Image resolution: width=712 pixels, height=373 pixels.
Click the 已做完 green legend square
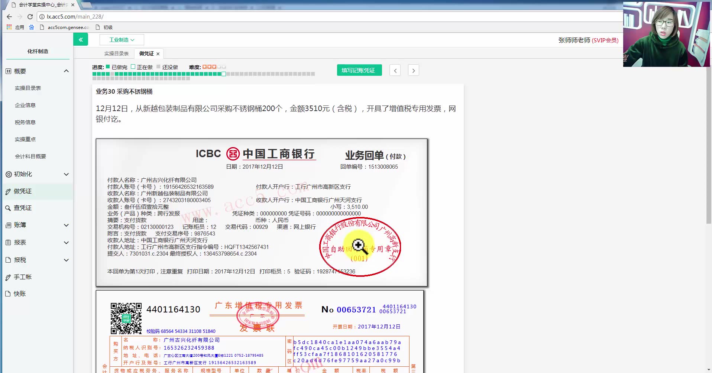click(x=108, y=67)
